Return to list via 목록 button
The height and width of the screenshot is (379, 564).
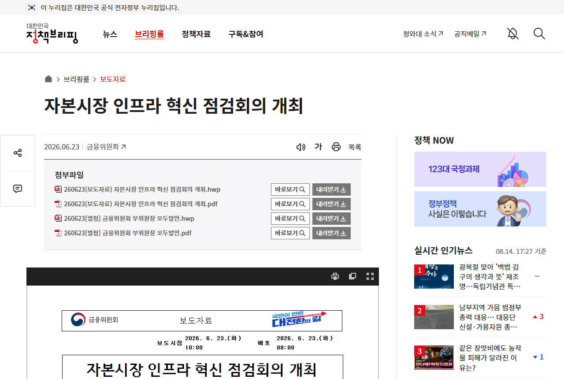355,147
